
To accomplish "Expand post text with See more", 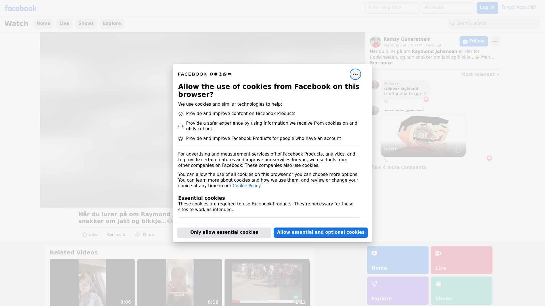I will [381, 63].
